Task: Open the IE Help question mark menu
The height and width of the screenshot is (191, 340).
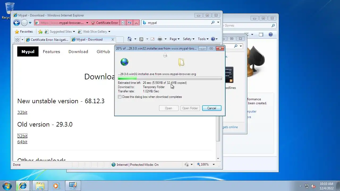Action: [214, 39]
